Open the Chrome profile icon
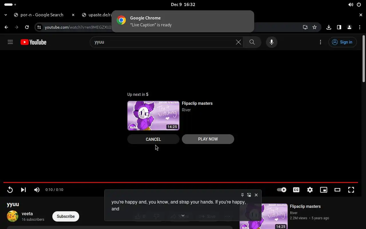Image resolution: width=366 pixels, height=229 pixels. click(349, 27)
